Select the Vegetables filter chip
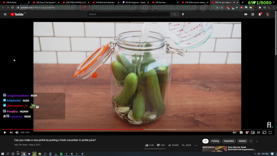The image size is (277, 156). tap(229, 141)
